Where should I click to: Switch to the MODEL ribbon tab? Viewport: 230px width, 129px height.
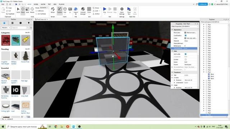(x=36, y=4)
